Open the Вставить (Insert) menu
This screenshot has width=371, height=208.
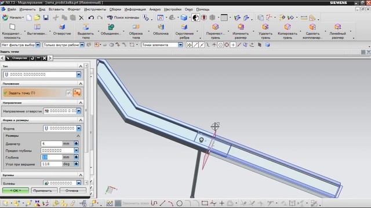[x=56, y=9]
